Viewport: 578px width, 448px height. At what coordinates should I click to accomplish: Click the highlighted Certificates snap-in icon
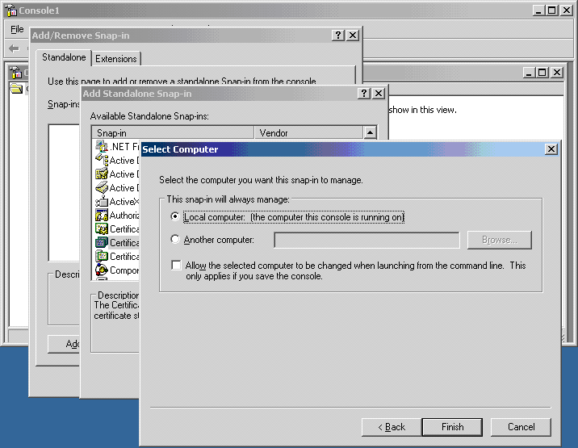pos(102,243)
